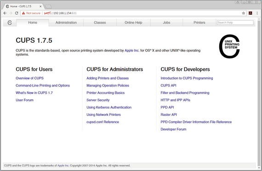Open the Server Security link
The image size is (262, 171).
point(98,100)
